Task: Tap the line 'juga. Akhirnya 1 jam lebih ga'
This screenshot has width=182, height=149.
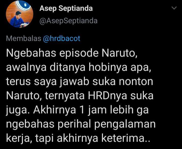Action: tap(77, 110)
